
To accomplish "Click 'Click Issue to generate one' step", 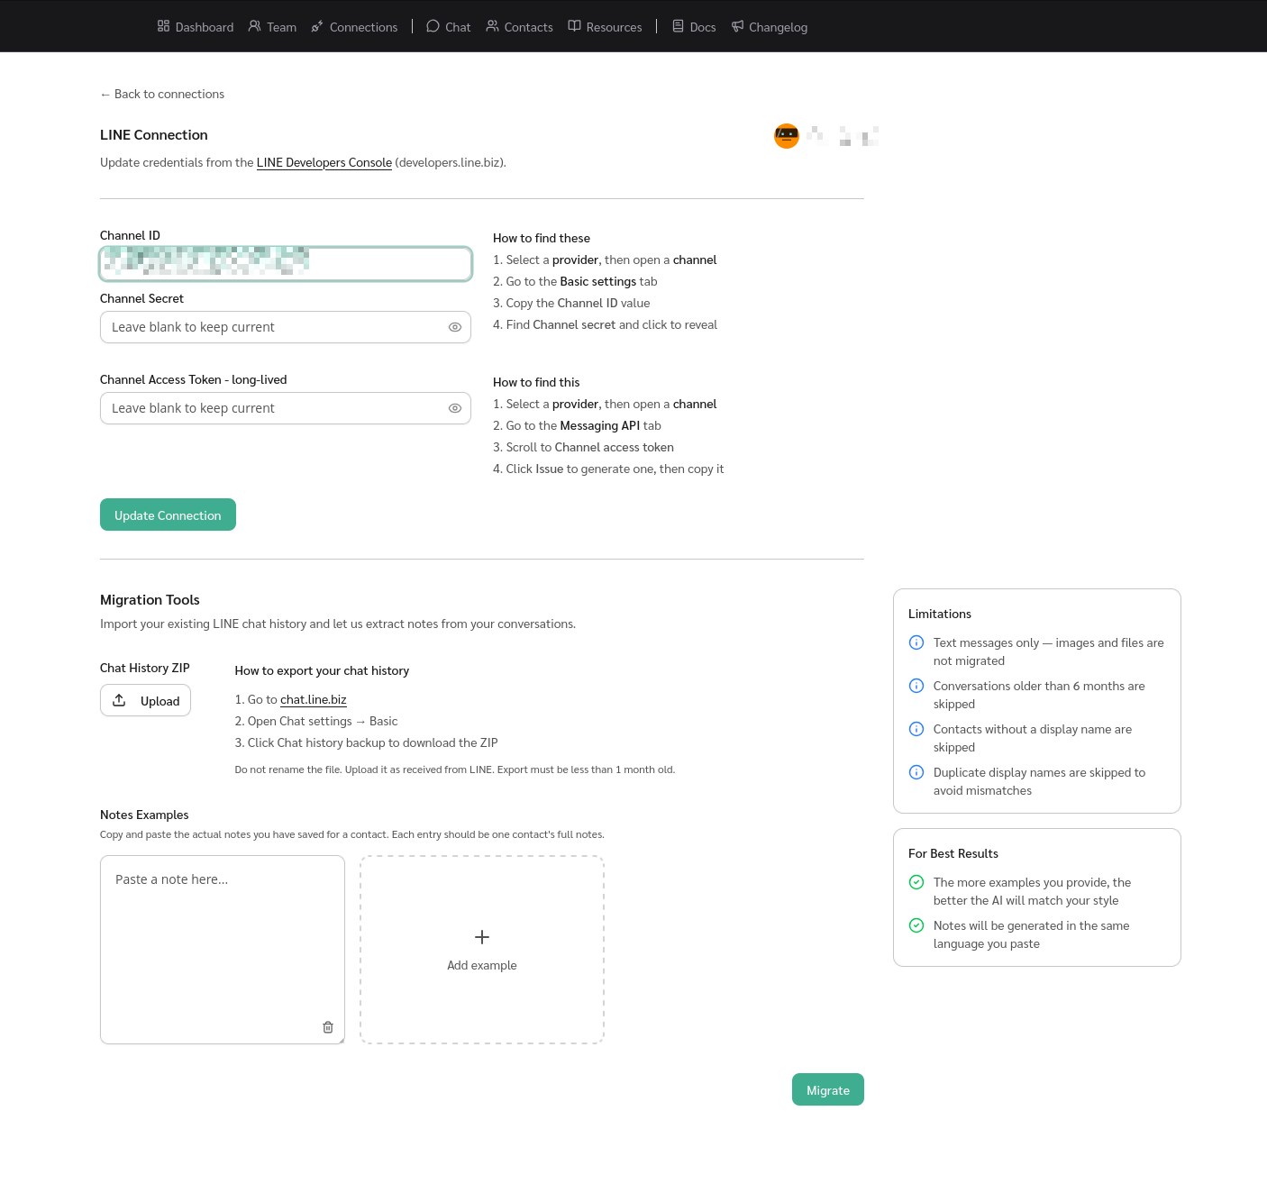I will [608, 469].
